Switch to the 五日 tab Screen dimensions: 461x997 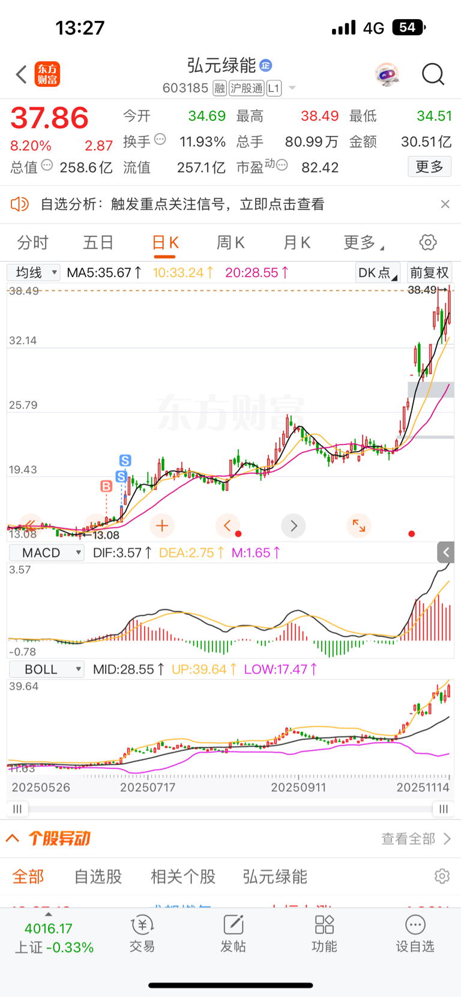(x=98, y=242)
